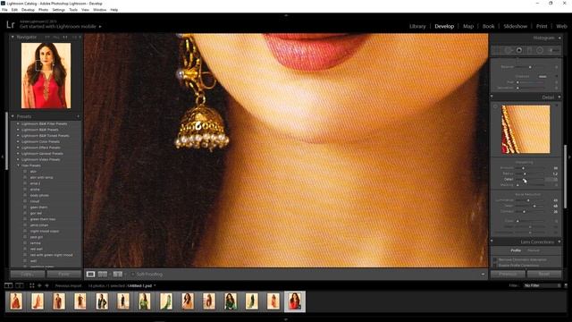Click preset icon next to 'body photo'
The image size is (572, 322).
(x=25, y=195)
